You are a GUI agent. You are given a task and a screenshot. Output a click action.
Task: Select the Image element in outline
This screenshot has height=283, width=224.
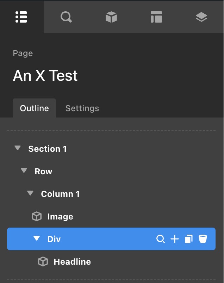60,217
